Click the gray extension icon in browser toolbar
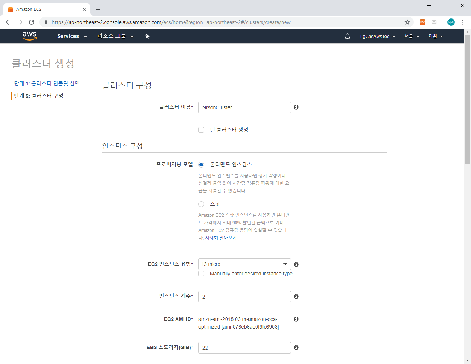 [x=434, y=22]
